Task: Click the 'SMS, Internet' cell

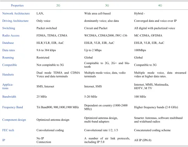Action: [x=45, y=86]
